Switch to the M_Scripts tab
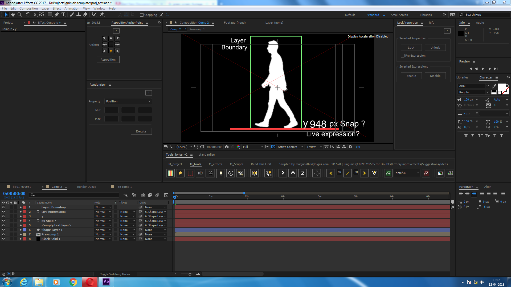 tap(236, 164)
